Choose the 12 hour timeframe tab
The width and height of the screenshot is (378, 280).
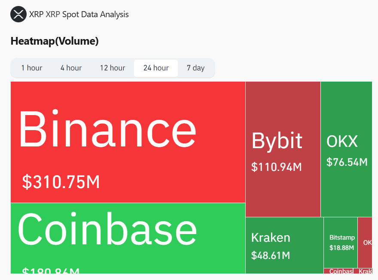coord(113,68)
